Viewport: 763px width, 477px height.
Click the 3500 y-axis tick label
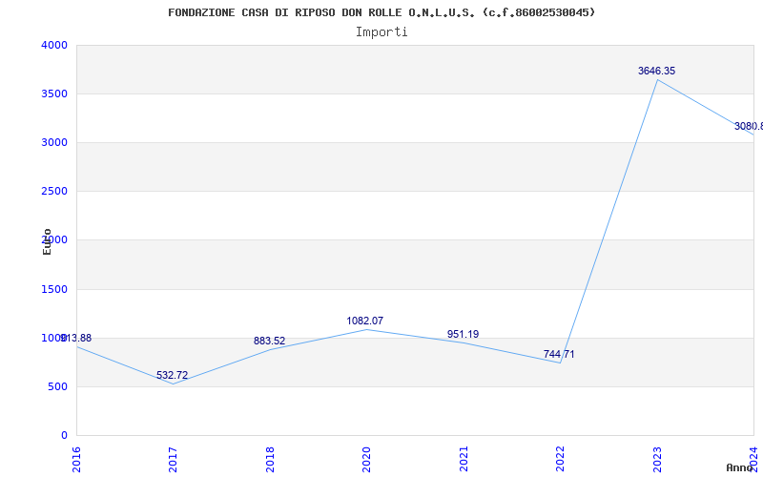(54, 93)
